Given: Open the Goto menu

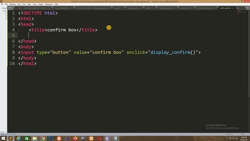Looking at the screenshot, I should (x=29, y=4).
